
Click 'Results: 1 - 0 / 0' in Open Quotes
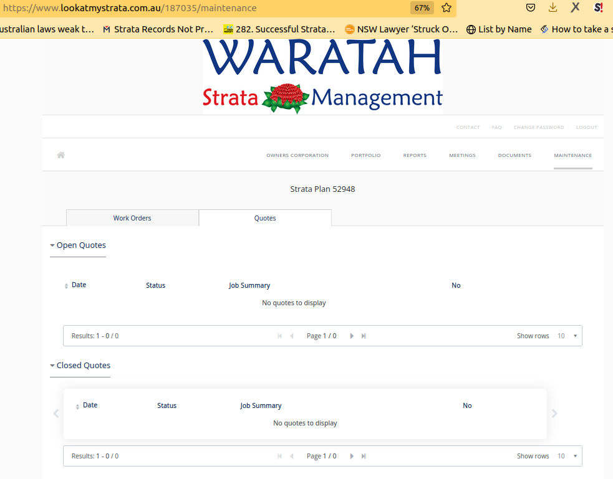[95, 336]
